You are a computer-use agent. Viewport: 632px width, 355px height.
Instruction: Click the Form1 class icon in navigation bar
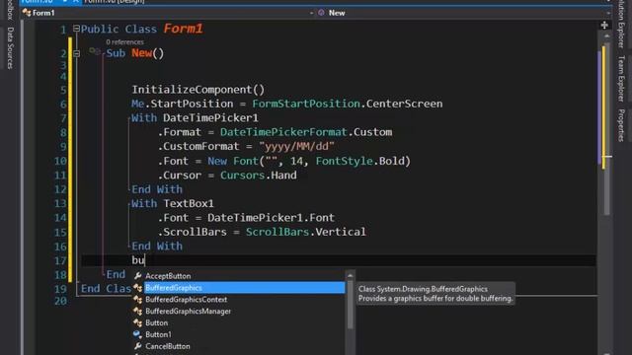(27, 13)
